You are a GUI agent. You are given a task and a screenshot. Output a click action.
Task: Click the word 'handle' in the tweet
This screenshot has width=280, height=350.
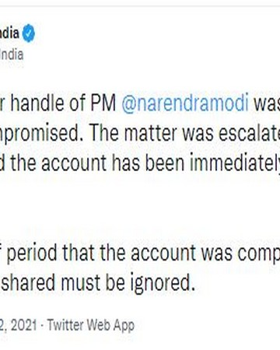tap(37, 103)
